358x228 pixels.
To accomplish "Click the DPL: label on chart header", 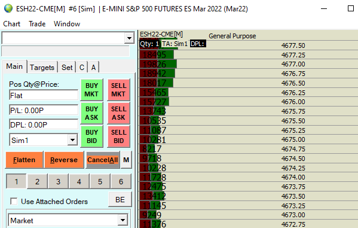I will click(198, 44).
